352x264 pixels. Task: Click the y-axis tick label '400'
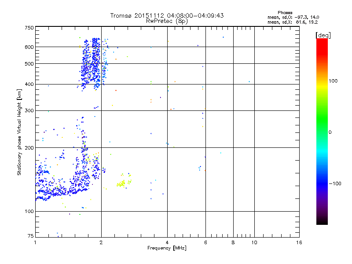point(29,84)
